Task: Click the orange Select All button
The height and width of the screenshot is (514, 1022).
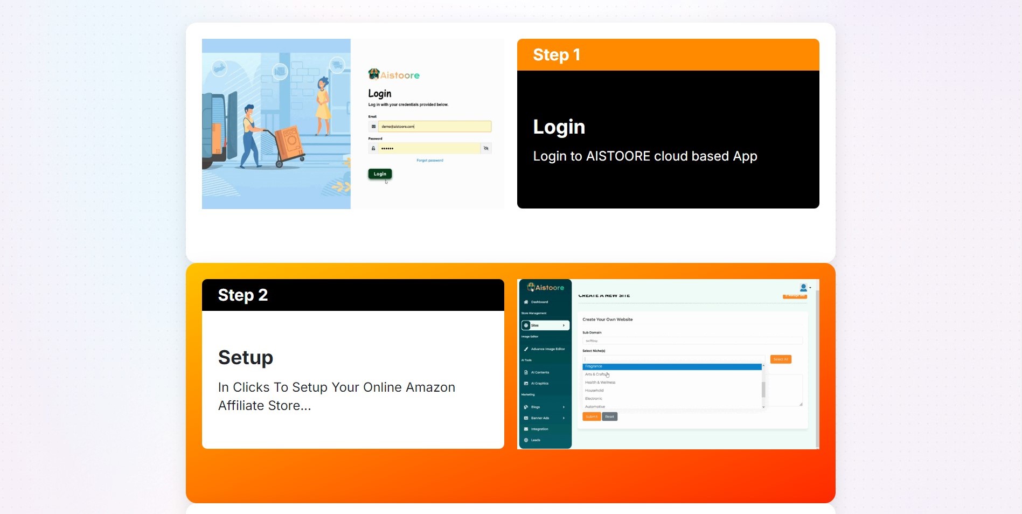Action: 781,359
